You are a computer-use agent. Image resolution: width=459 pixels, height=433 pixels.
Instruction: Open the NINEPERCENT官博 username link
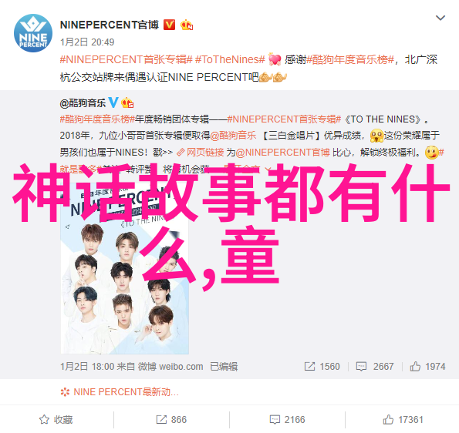click(110, 25)
